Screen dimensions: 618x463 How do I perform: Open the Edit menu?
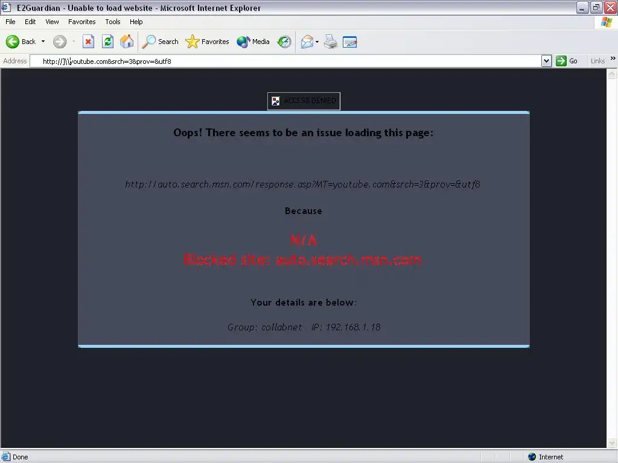(x=30, y=22)
